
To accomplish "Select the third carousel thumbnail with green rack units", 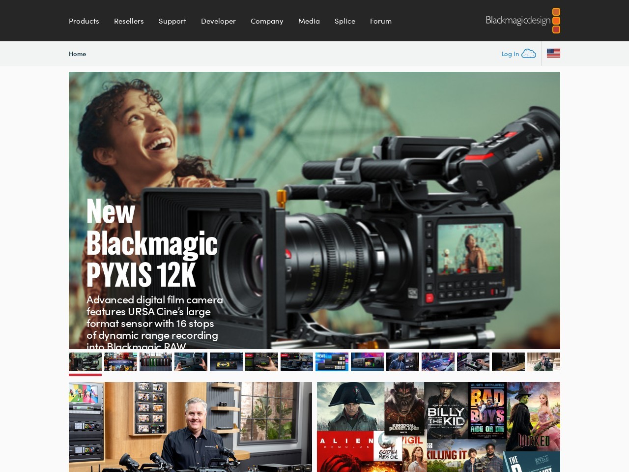I will coord(156,362).
